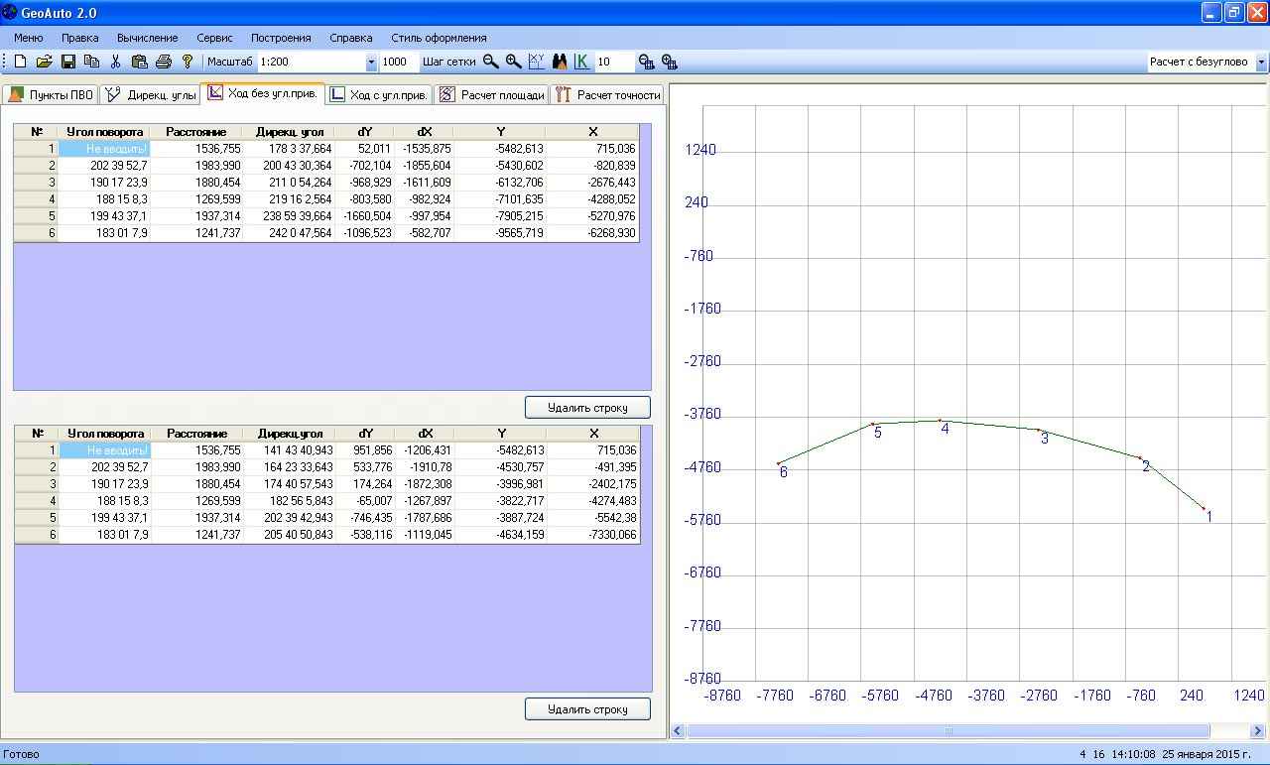The width and height of the screenshot is (1270, 765).
Task: Select the Ход без угл.прив. tab
Action: [x=262, y=93]
